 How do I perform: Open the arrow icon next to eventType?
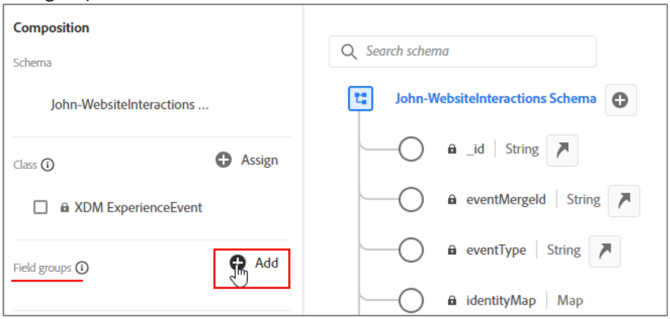pos(605,252)
